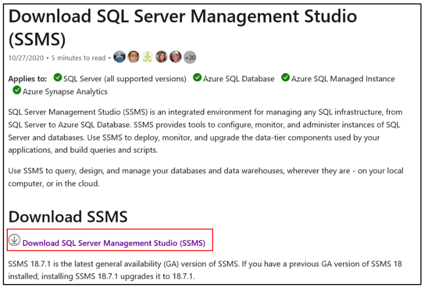Open the green plus contributor avatar
The image size is (426, 288).
pyautogui.click(x=148, y=57)
